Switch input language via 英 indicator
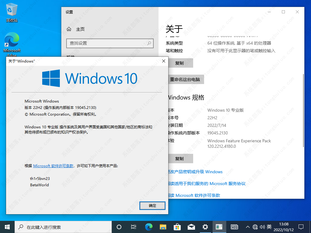This screenshot has height=233, width=311. pos(268,227)
